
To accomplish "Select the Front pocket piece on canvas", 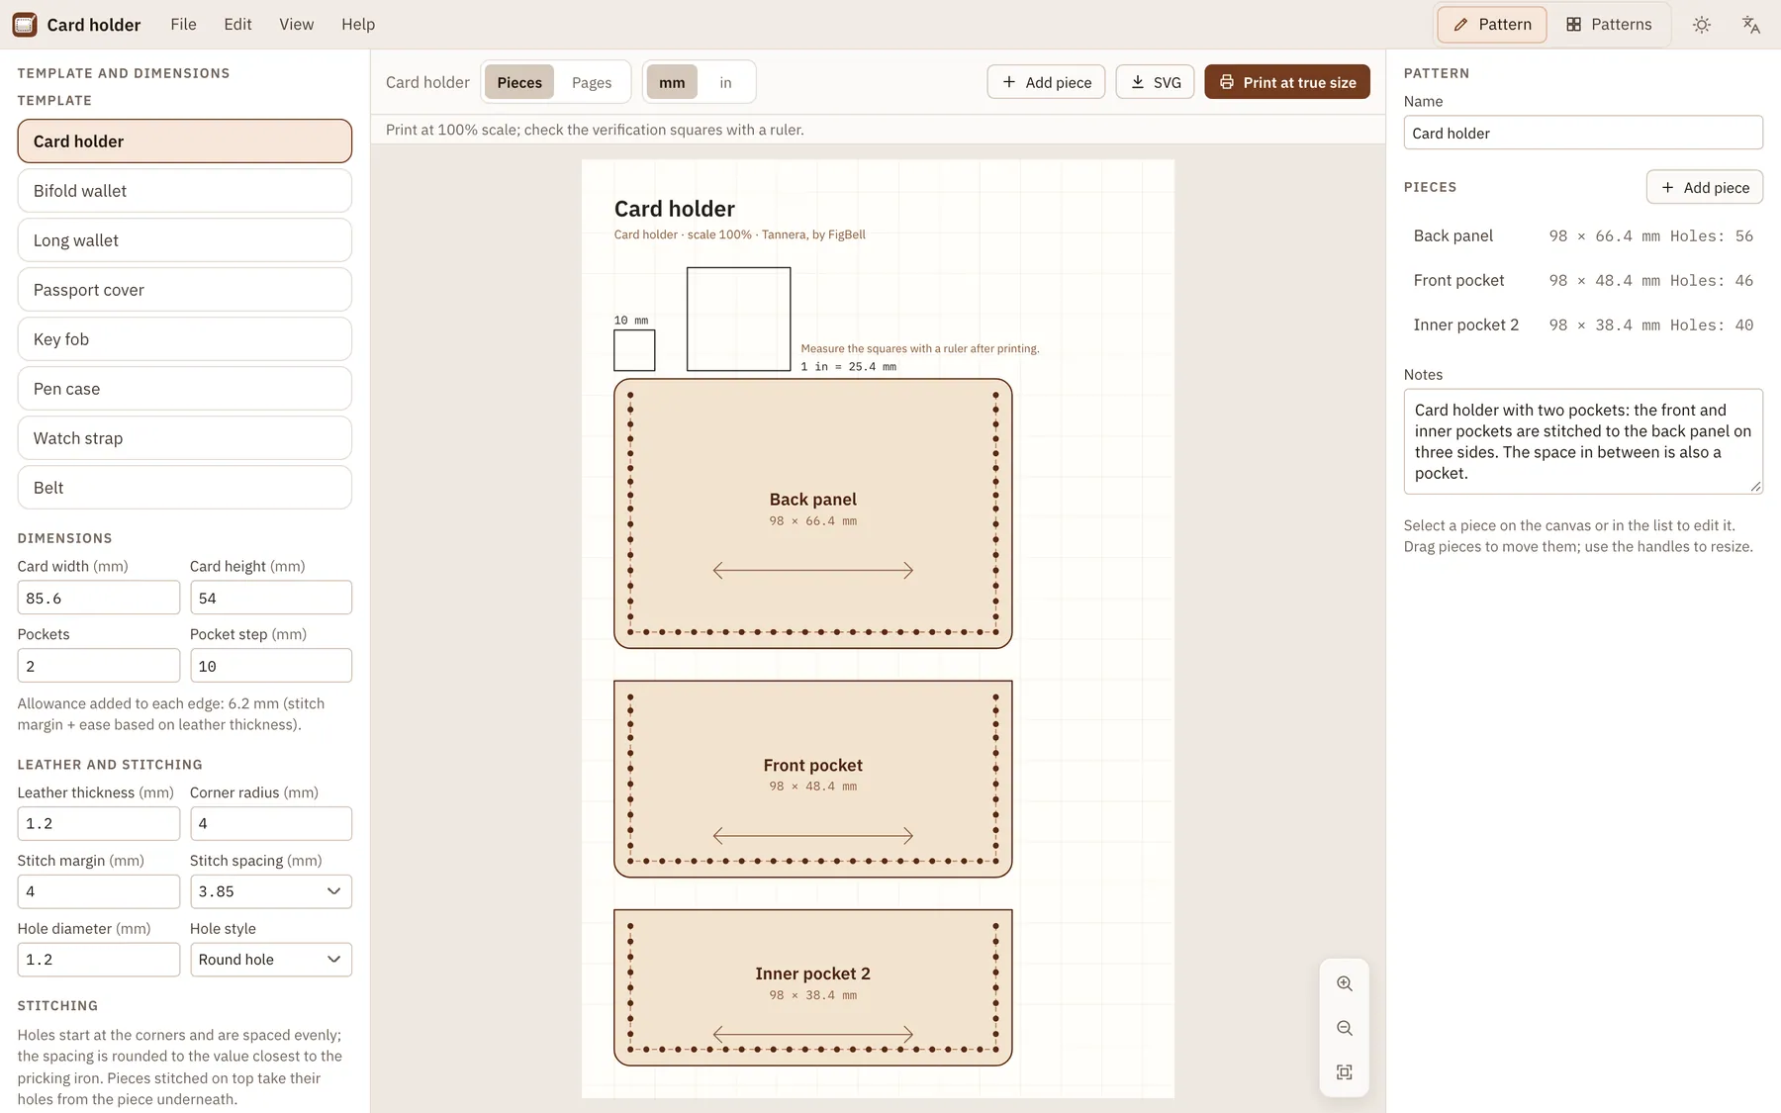I will point(812,779).
